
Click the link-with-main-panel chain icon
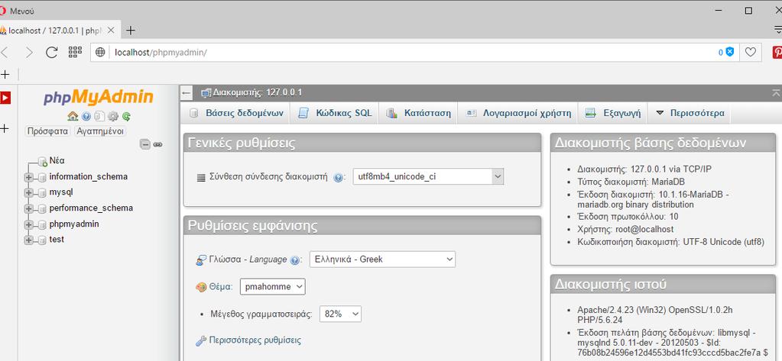pos(157,144)
